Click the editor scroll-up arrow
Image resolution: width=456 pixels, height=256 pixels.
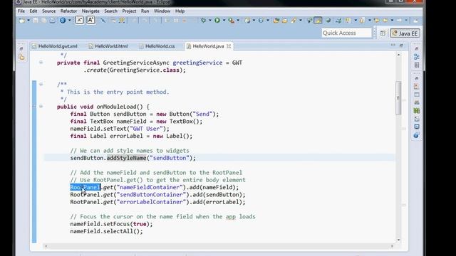pyautogui.click(x=398, y=55)
